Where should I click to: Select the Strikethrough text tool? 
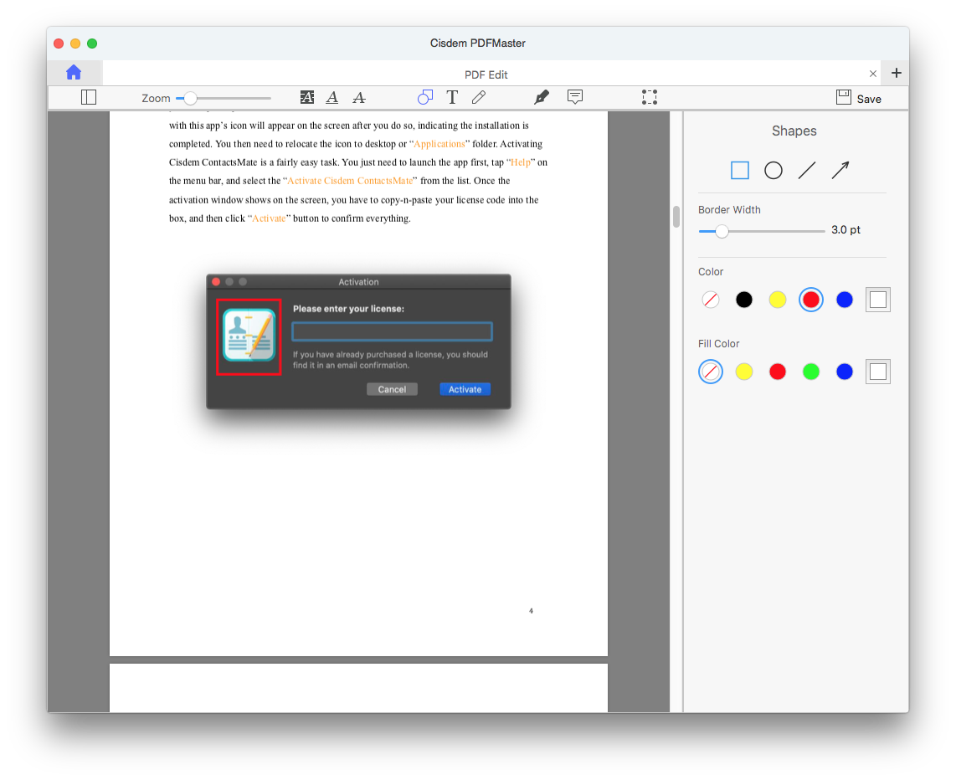point(359,97)
